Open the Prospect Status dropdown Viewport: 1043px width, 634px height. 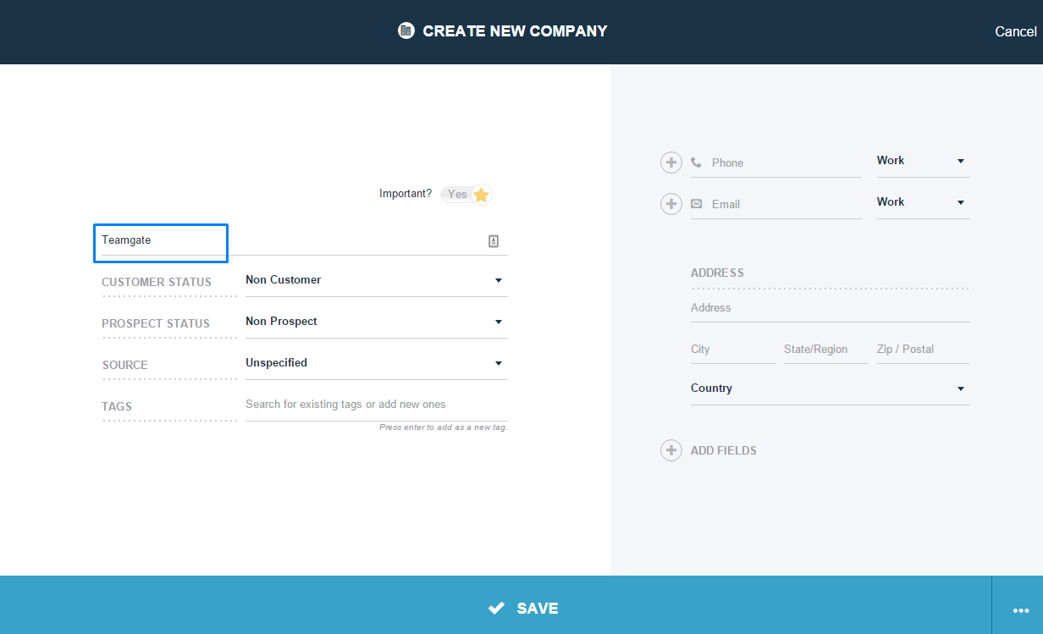[377, 322]
